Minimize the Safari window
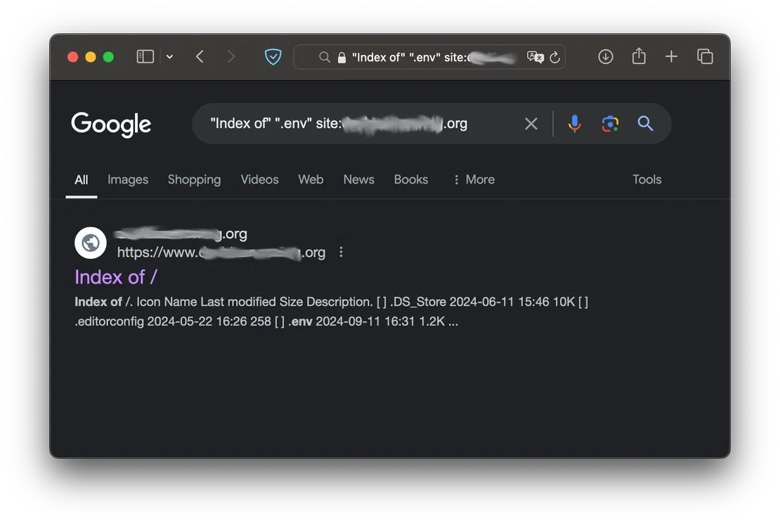 pos(91,57)
